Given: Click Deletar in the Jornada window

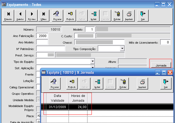Looking at the screenshot, I should coord(123,84).
